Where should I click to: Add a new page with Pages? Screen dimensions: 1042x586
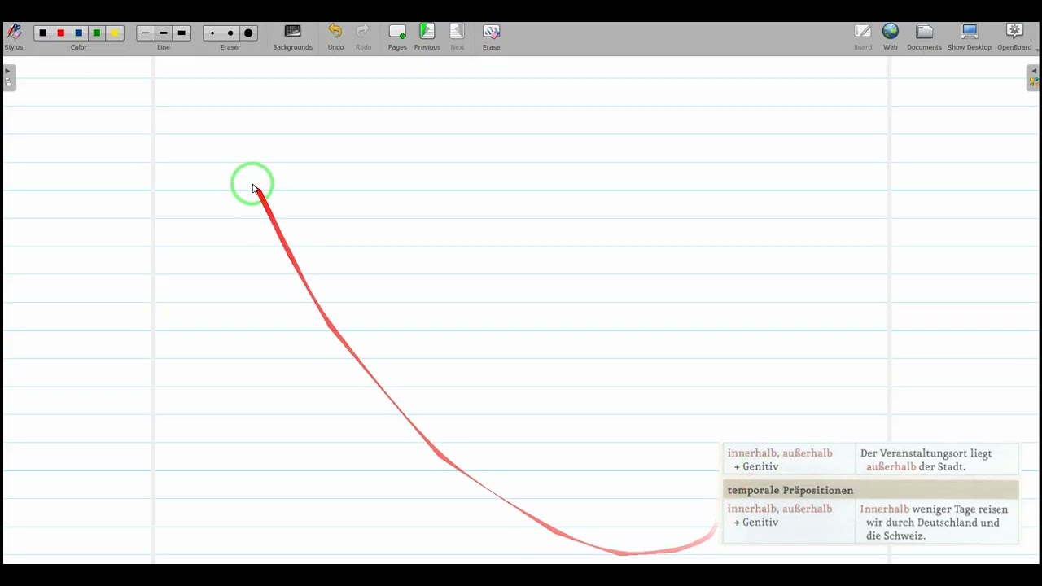point(397,37)
